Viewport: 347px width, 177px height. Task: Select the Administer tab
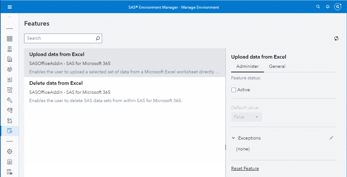pyautogui.click(x=247, y=66)
